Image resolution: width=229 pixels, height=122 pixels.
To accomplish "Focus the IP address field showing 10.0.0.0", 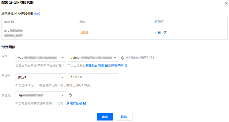I will tap(93, 77).
